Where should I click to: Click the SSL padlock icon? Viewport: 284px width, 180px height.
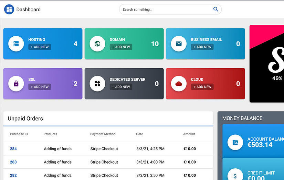coord(16,84)
